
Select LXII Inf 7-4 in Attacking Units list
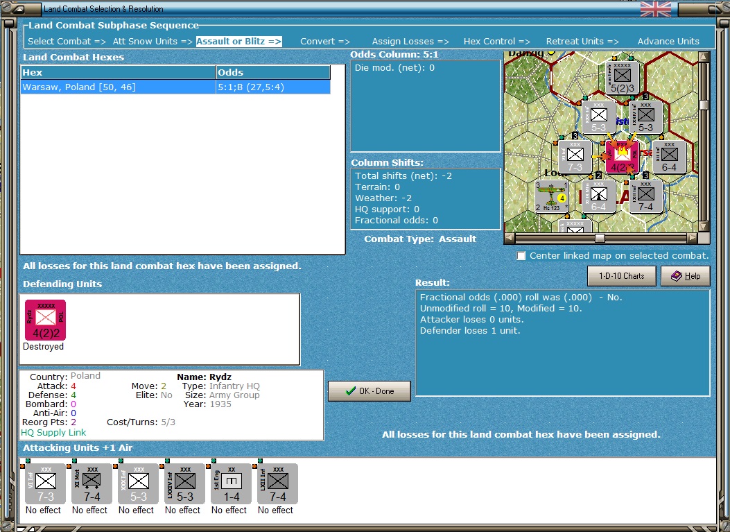(x=277, y=483)
